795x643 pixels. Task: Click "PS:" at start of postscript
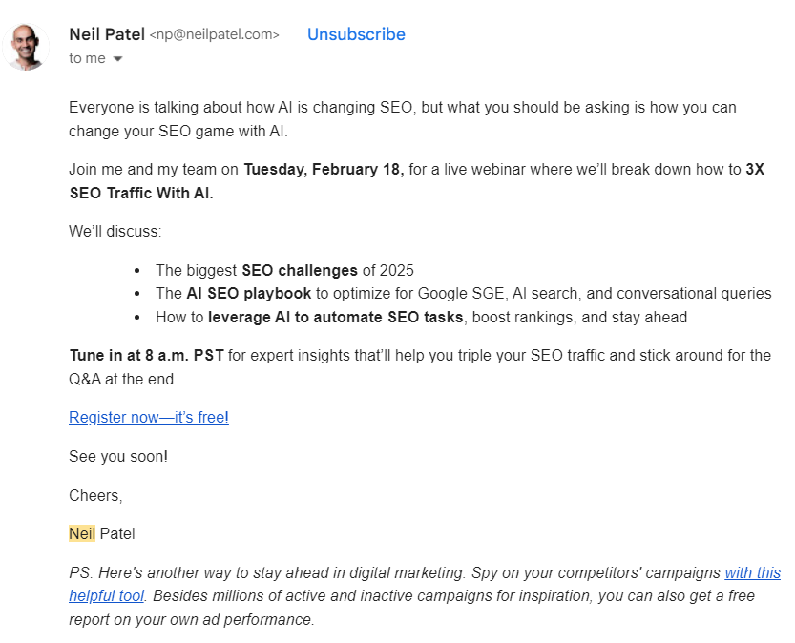coord(81,573)
